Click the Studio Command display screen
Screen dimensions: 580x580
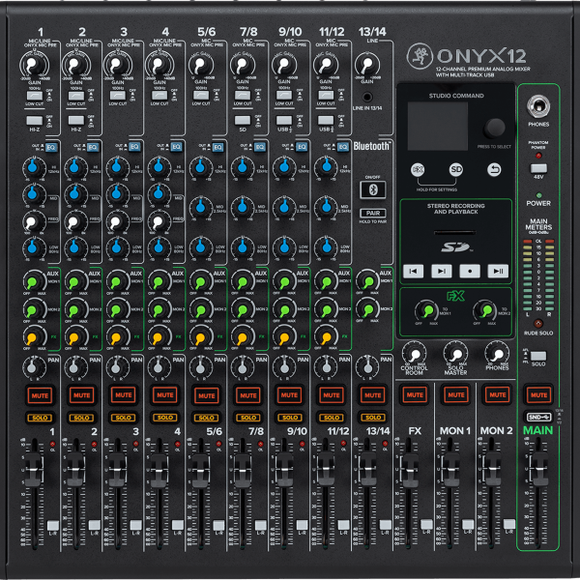(437, 126)
